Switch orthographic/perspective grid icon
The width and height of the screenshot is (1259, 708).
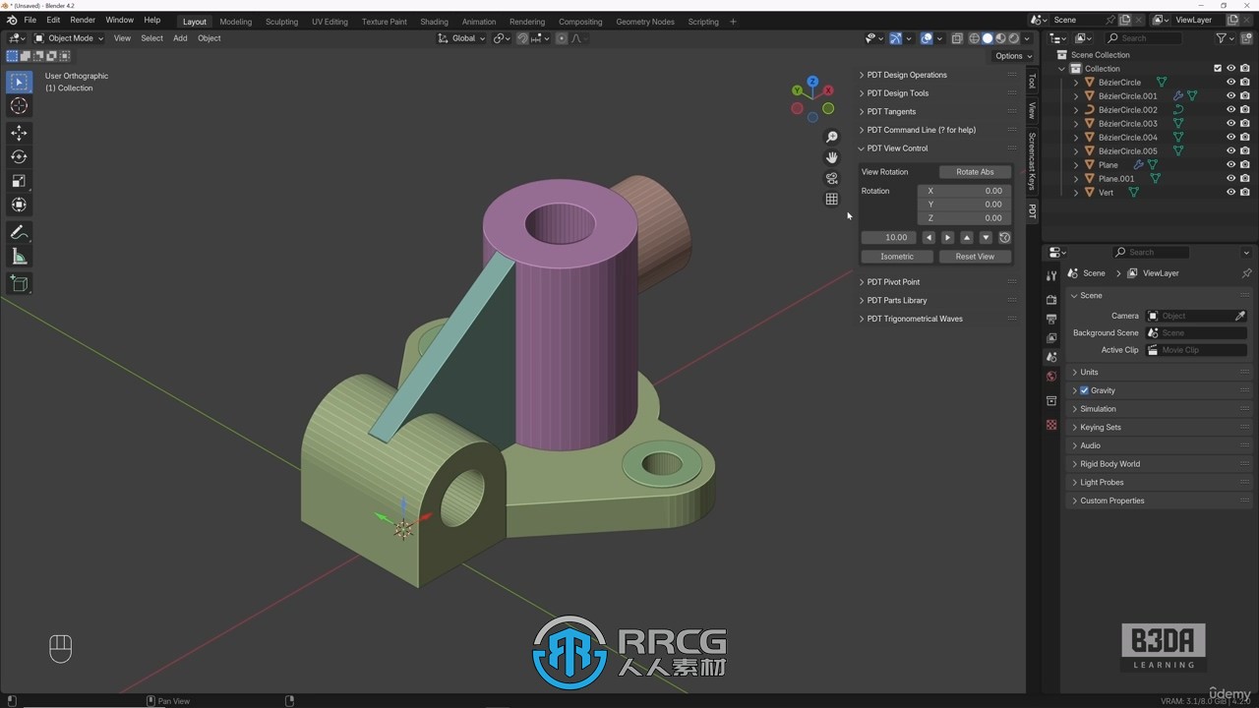[x=832, y=199]
